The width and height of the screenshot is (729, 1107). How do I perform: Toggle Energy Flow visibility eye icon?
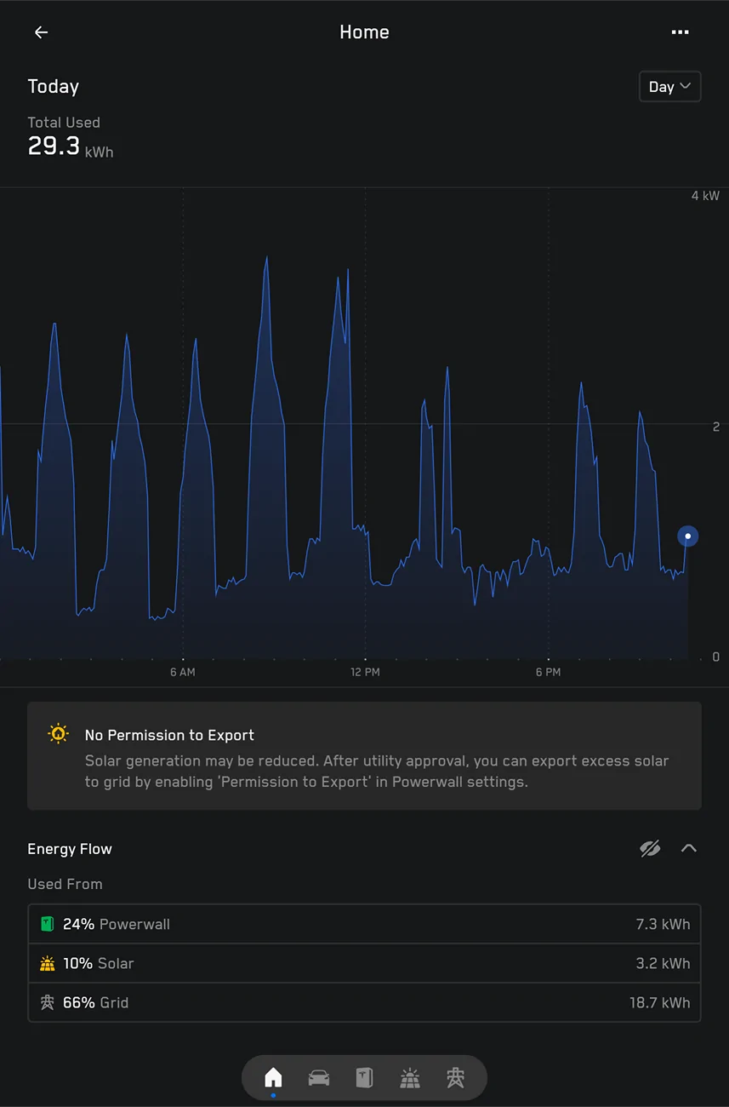pyautogui.click(x=650, y=848)
